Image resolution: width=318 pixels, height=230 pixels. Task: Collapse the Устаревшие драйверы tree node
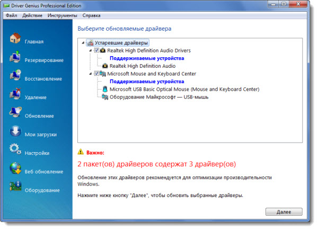coord(83,43)
